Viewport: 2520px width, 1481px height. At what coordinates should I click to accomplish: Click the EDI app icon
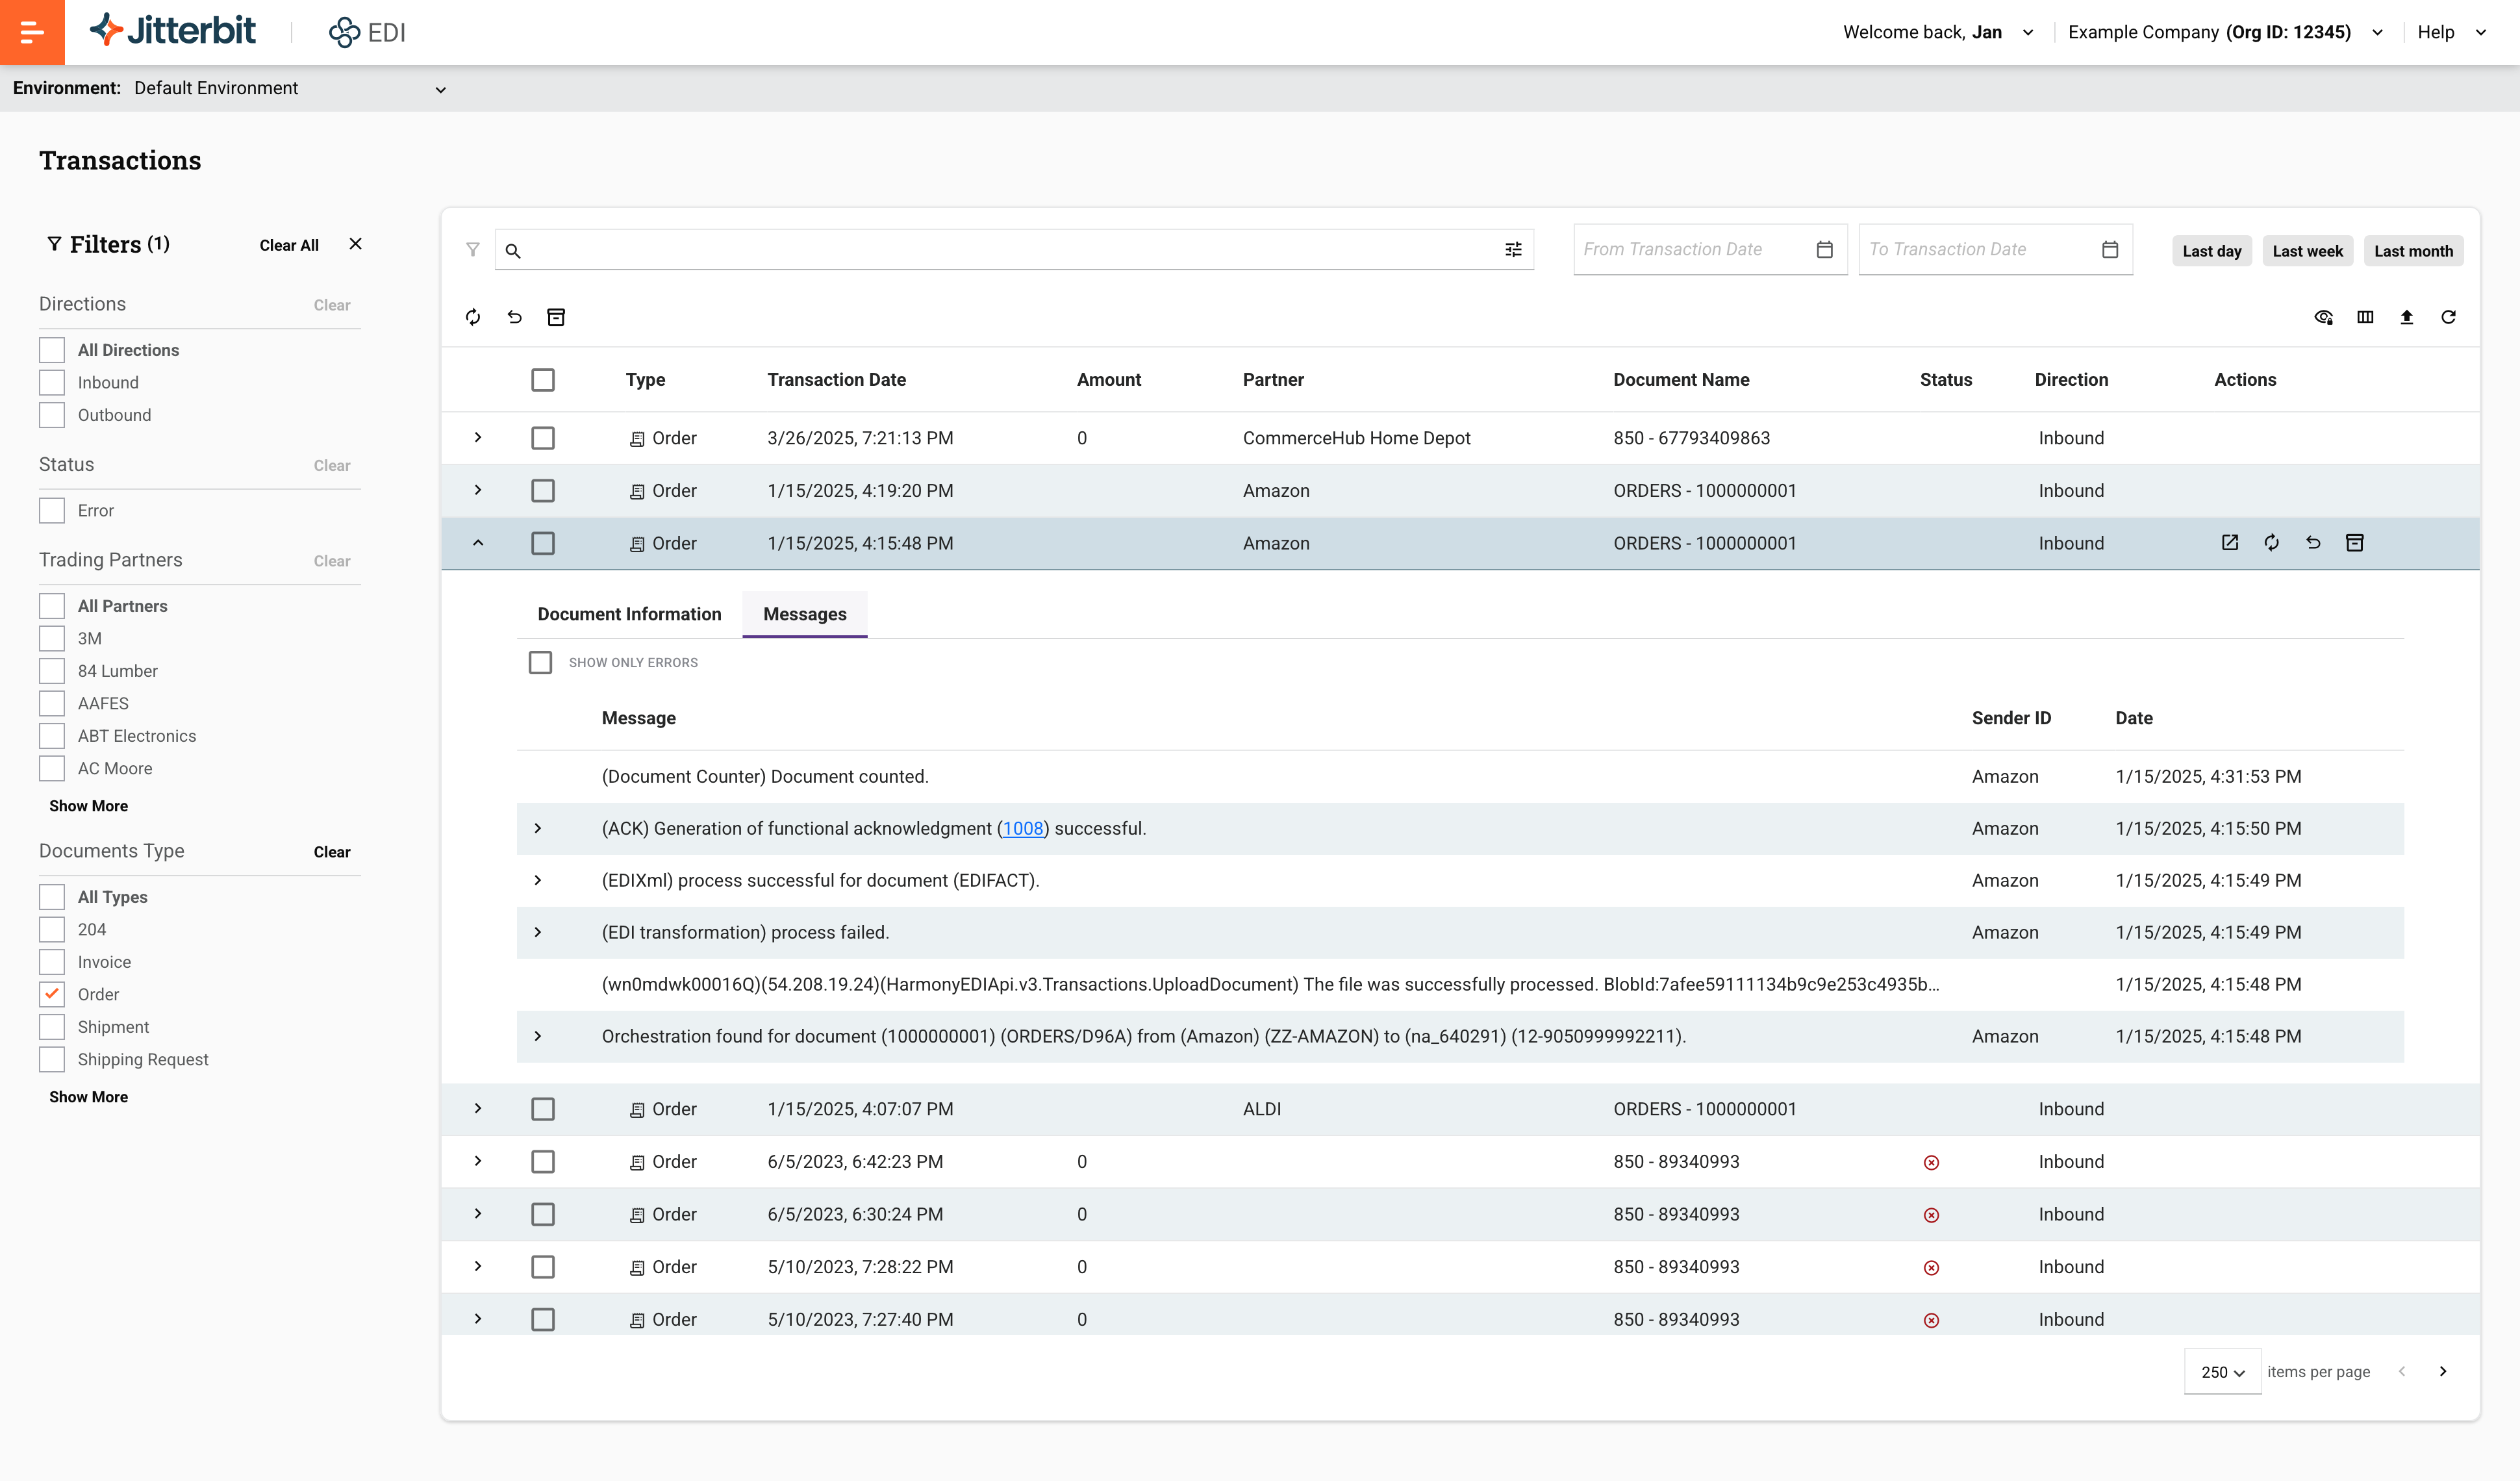(344, 32)
